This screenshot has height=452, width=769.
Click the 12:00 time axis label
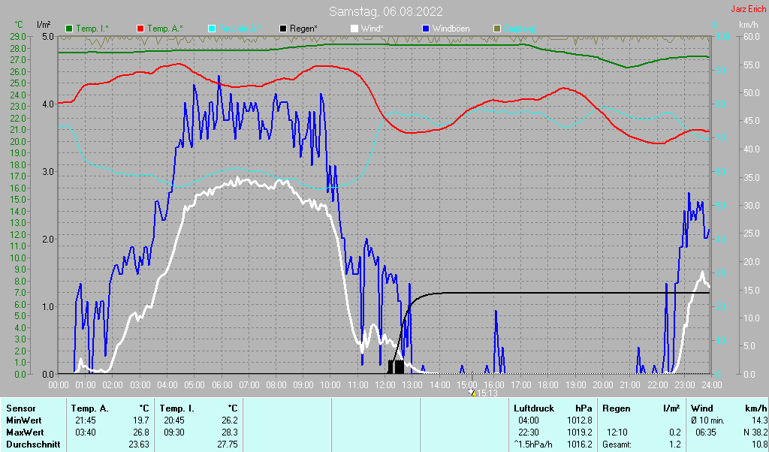click(x=385, y=384)
